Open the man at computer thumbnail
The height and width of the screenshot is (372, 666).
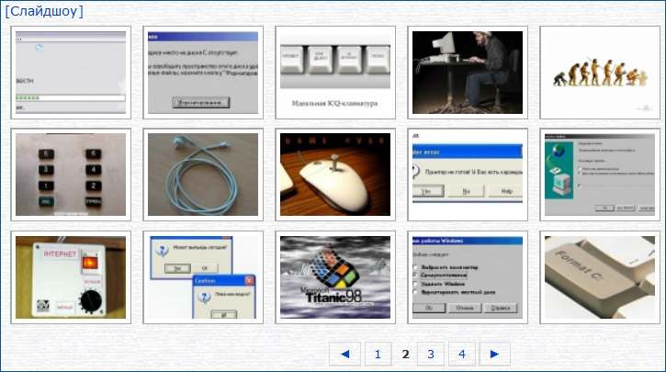pos(468,73)
